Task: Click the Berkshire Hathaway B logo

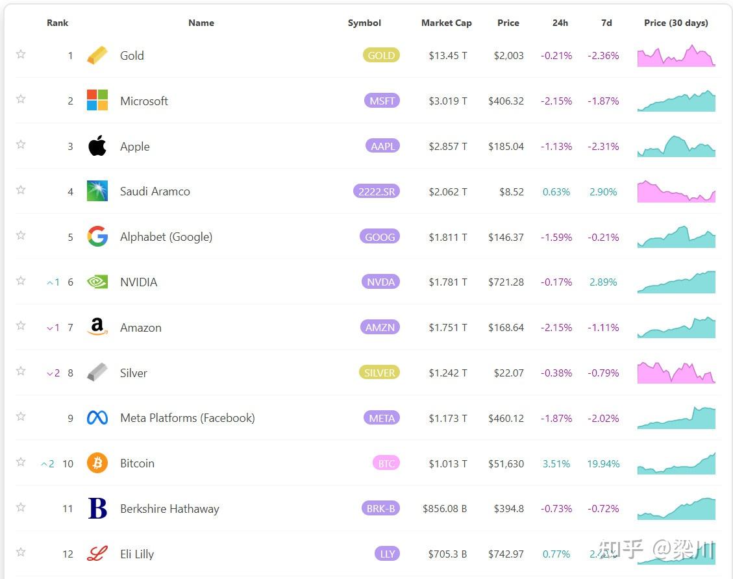Action: (97, 508)
